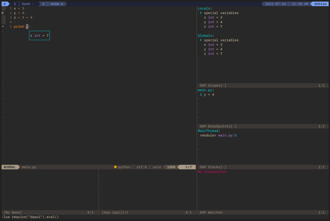Click the lua dapui eval command line
330x221 pixels.
(x=30, y=217)
